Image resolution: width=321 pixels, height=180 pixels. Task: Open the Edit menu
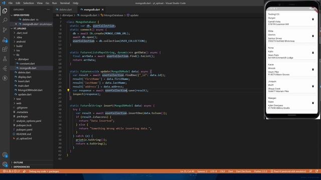[18, 3]
